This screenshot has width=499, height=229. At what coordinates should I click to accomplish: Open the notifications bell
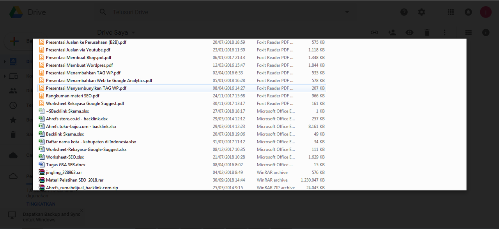pyautogui.click(x=468, y=12)
